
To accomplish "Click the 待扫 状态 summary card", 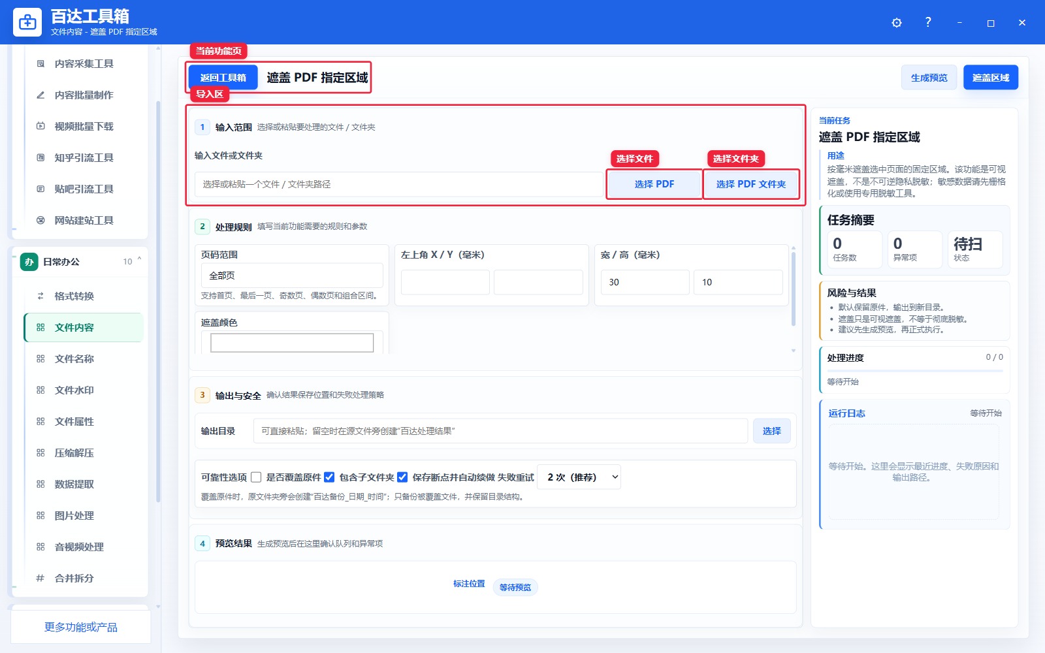I will (975, 249).
